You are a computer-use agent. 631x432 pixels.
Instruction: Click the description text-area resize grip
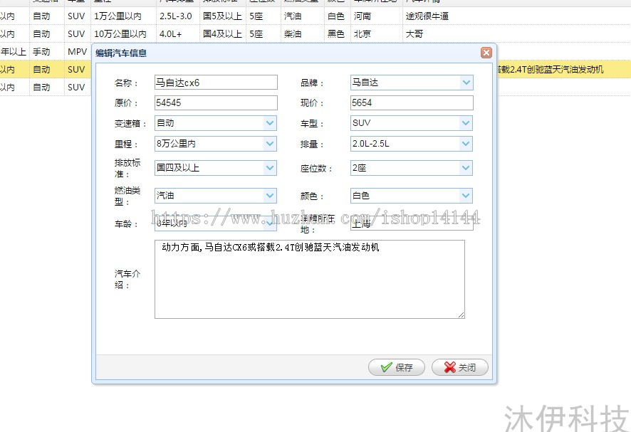point(461,315)
